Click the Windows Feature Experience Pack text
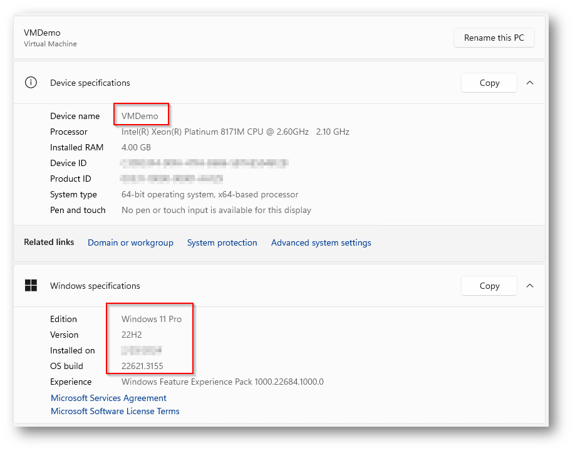The width and height of the screenshot is (575, 453). click(x=222, y=382)
